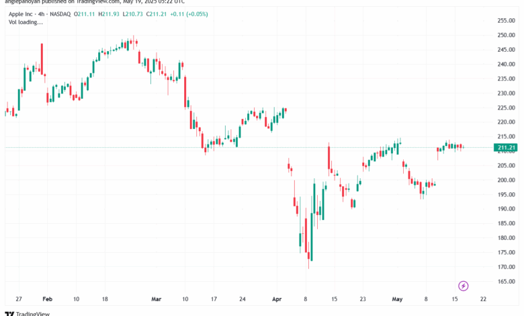The height and width of the screenshot is (316, 524).
Task: Click the Vol loading indicator text
Action: pos(26,22)
